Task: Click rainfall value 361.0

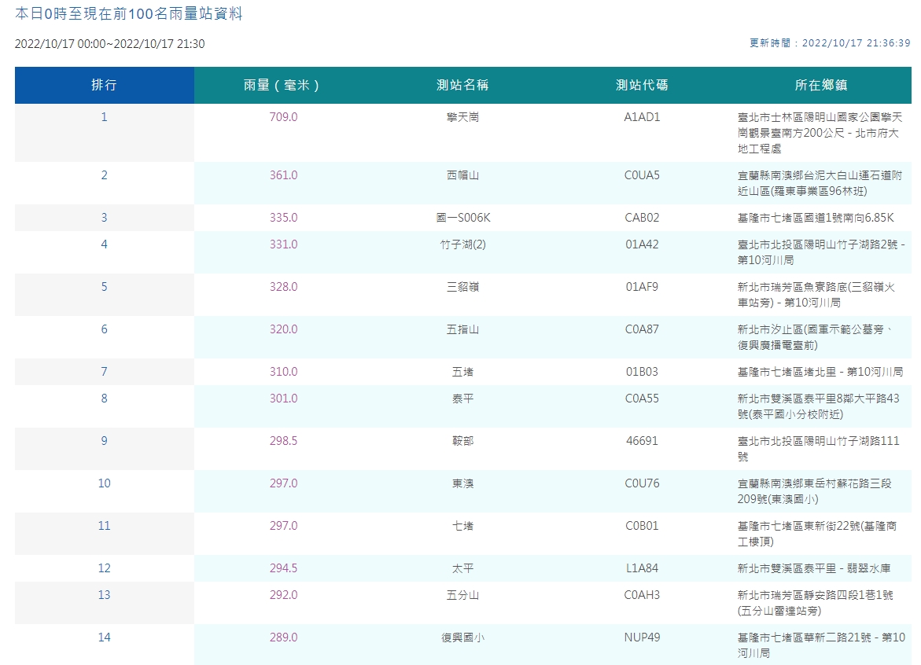Action: [284, 175]
